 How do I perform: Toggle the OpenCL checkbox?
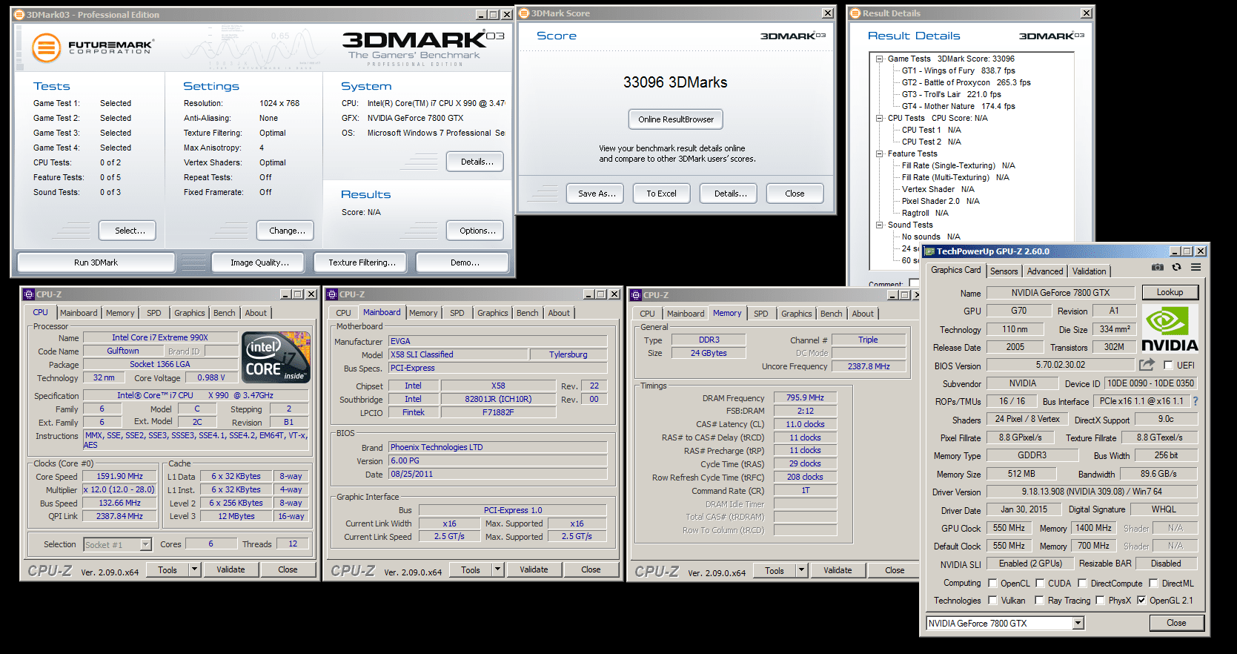pos(992,584)
